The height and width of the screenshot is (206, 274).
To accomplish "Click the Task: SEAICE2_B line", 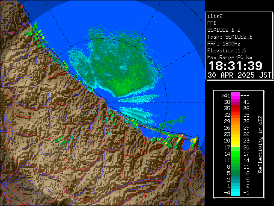I will point(230,37).
